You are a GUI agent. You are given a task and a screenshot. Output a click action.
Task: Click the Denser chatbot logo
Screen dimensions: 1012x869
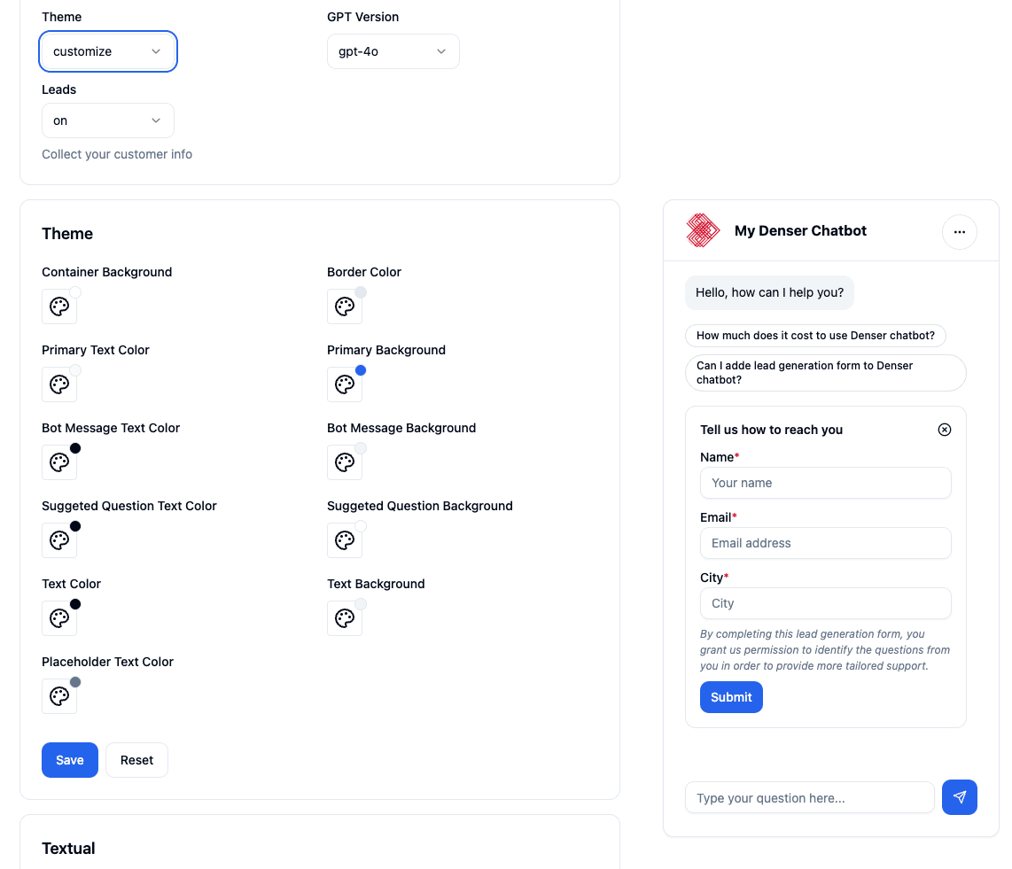(x=703, y=230)
